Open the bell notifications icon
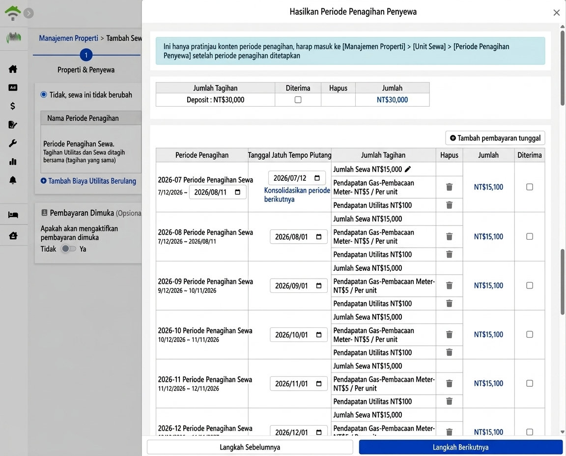 (13, 180)
